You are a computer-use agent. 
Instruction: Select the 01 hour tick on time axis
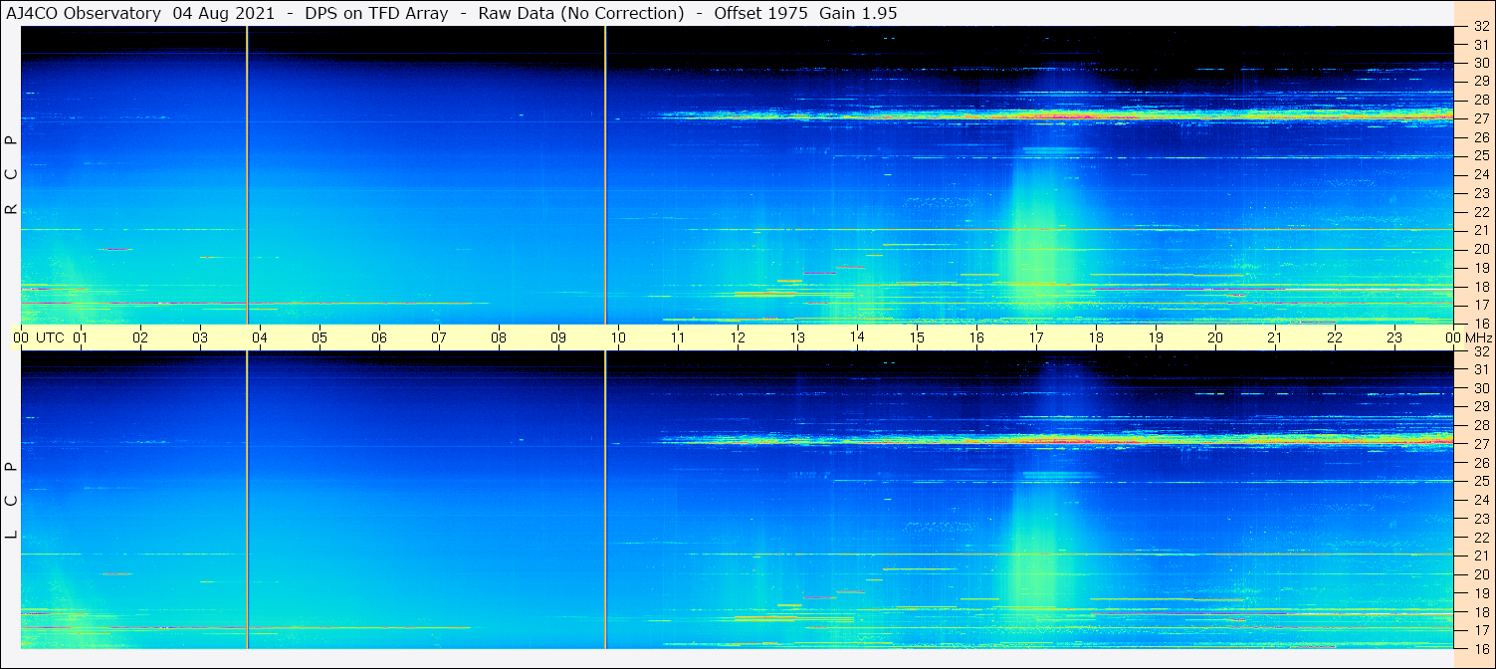pyautogui.click(x=81, y=337)
